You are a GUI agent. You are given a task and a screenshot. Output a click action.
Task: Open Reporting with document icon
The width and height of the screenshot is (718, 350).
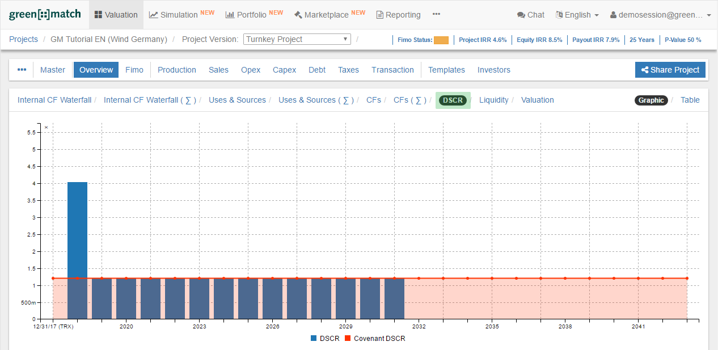coord(398,15)
